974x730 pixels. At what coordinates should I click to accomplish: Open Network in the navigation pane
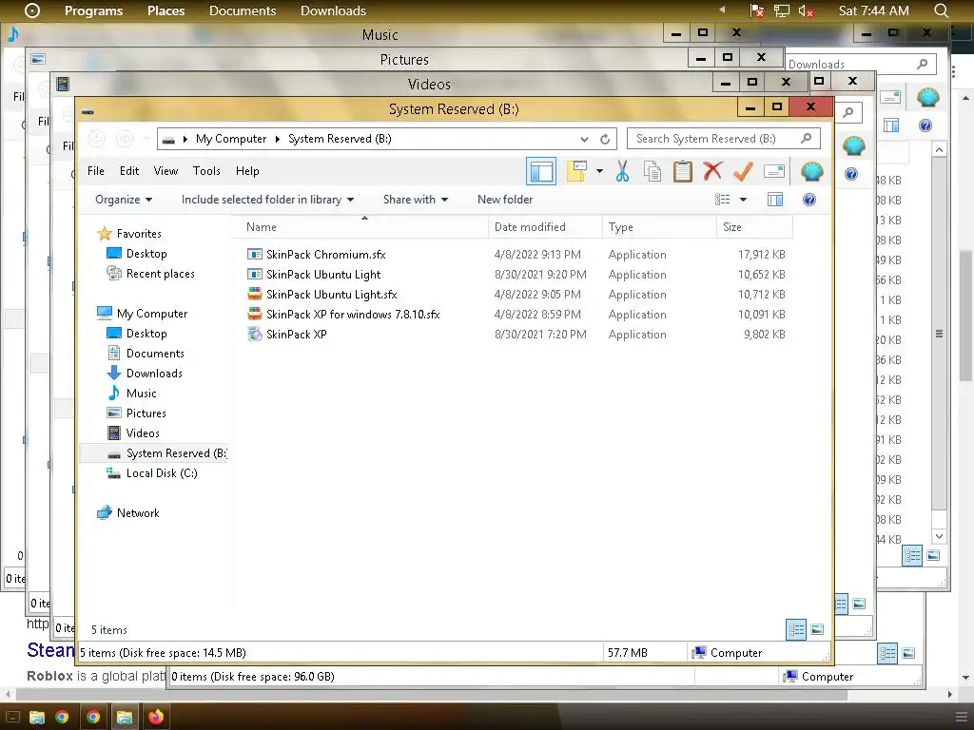137,512
